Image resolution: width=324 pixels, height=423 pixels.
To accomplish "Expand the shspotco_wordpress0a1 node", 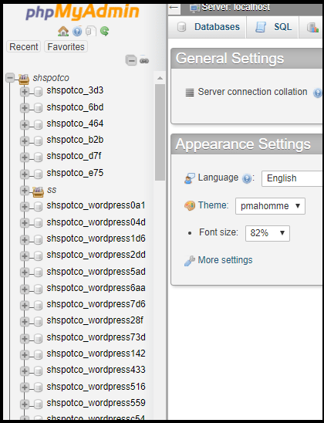I will pos(25,207).
